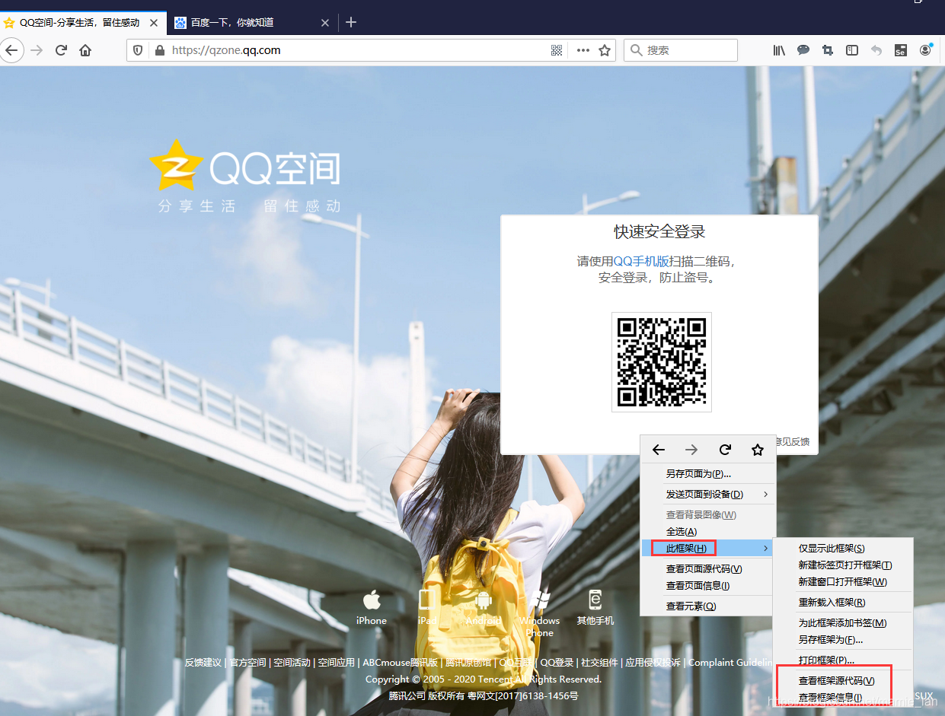Click bookmark star in the context menu
Screen dimensions: 945x716
(x=758, y=450)
